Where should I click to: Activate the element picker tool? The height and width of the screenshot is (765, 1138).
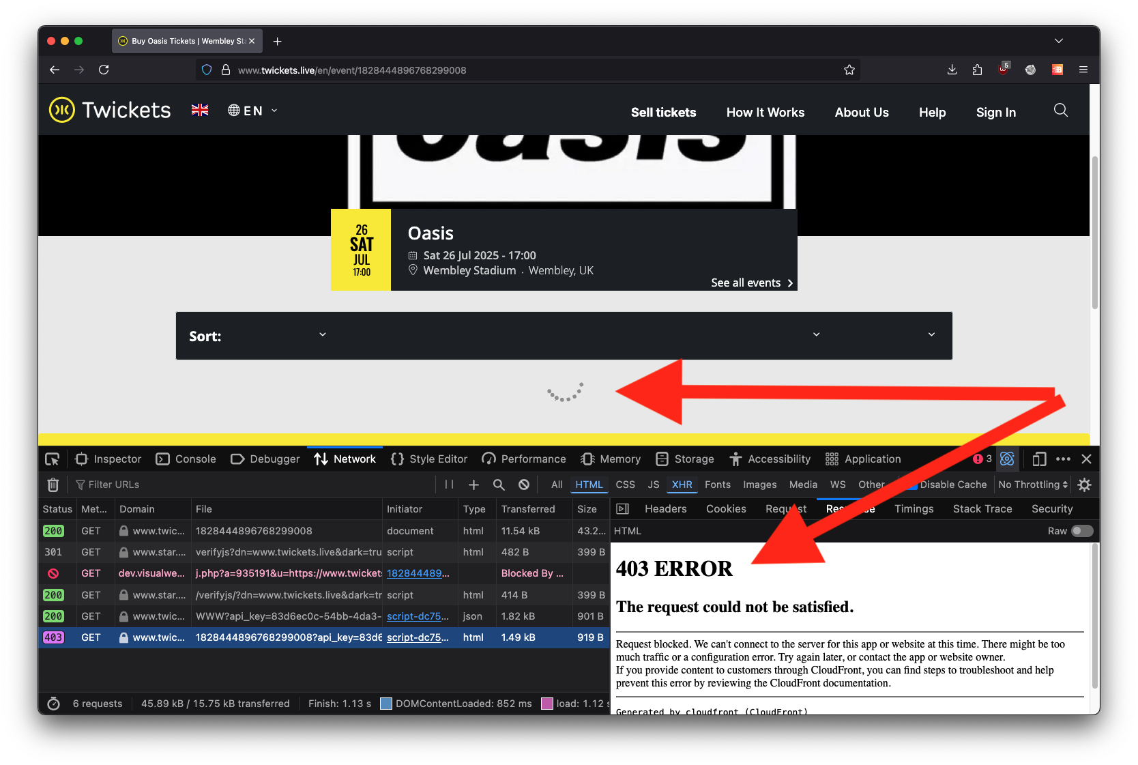(53, 459)
